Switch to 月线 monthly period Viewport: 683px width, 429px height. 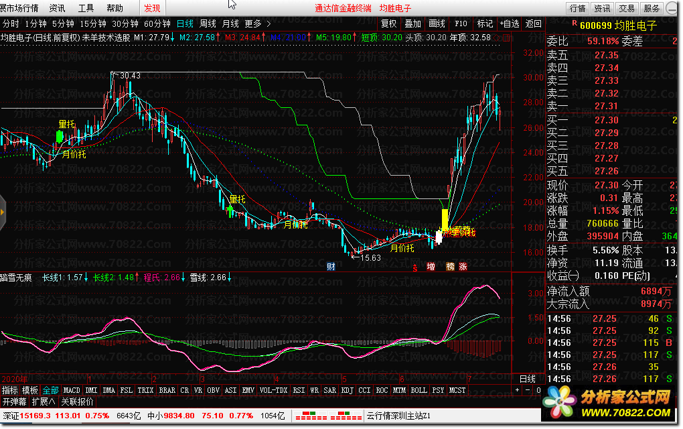[x=230, y=23]
